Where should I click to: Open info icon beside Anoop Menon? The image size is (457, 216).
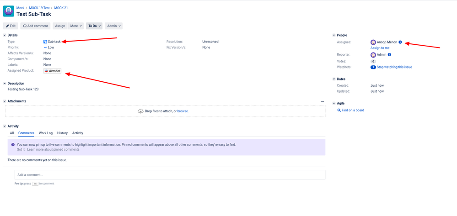click(x=400, y=42)
